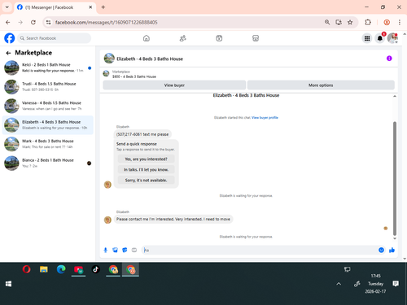This screenshot has height=305, width=407.
Task: Click the View buyer button
Action: 174,85
